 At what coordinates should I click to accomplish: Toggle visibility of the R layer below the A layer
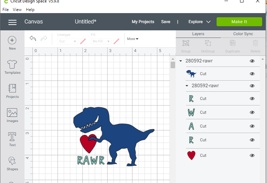point(252,140)
